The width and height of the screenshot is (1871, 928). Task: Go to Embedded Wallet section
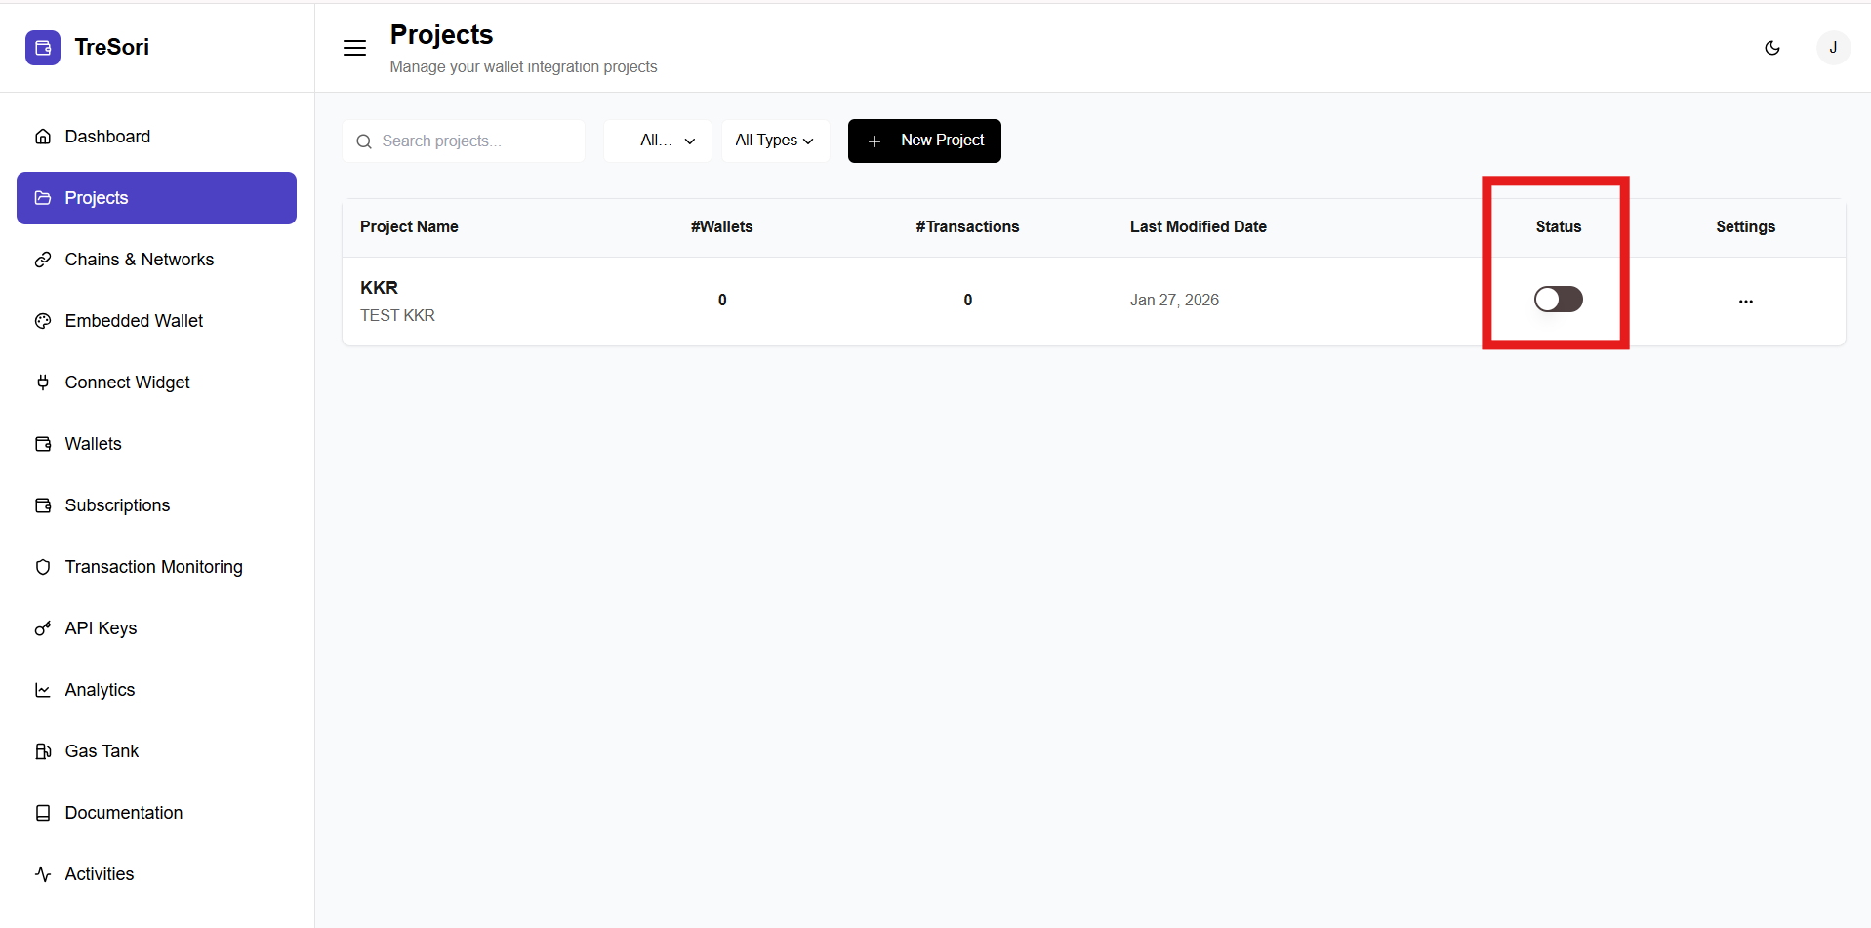(134, 321)
